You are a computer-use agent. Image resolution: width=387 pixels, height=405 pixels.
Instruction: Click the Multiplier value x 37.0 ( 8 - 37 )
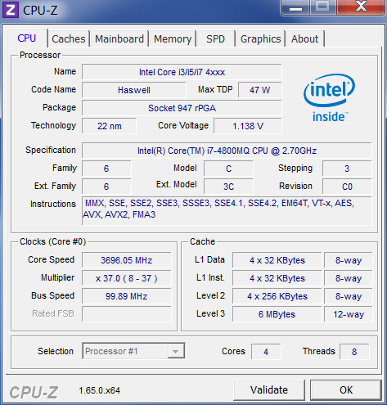click(x=127, y=278)
